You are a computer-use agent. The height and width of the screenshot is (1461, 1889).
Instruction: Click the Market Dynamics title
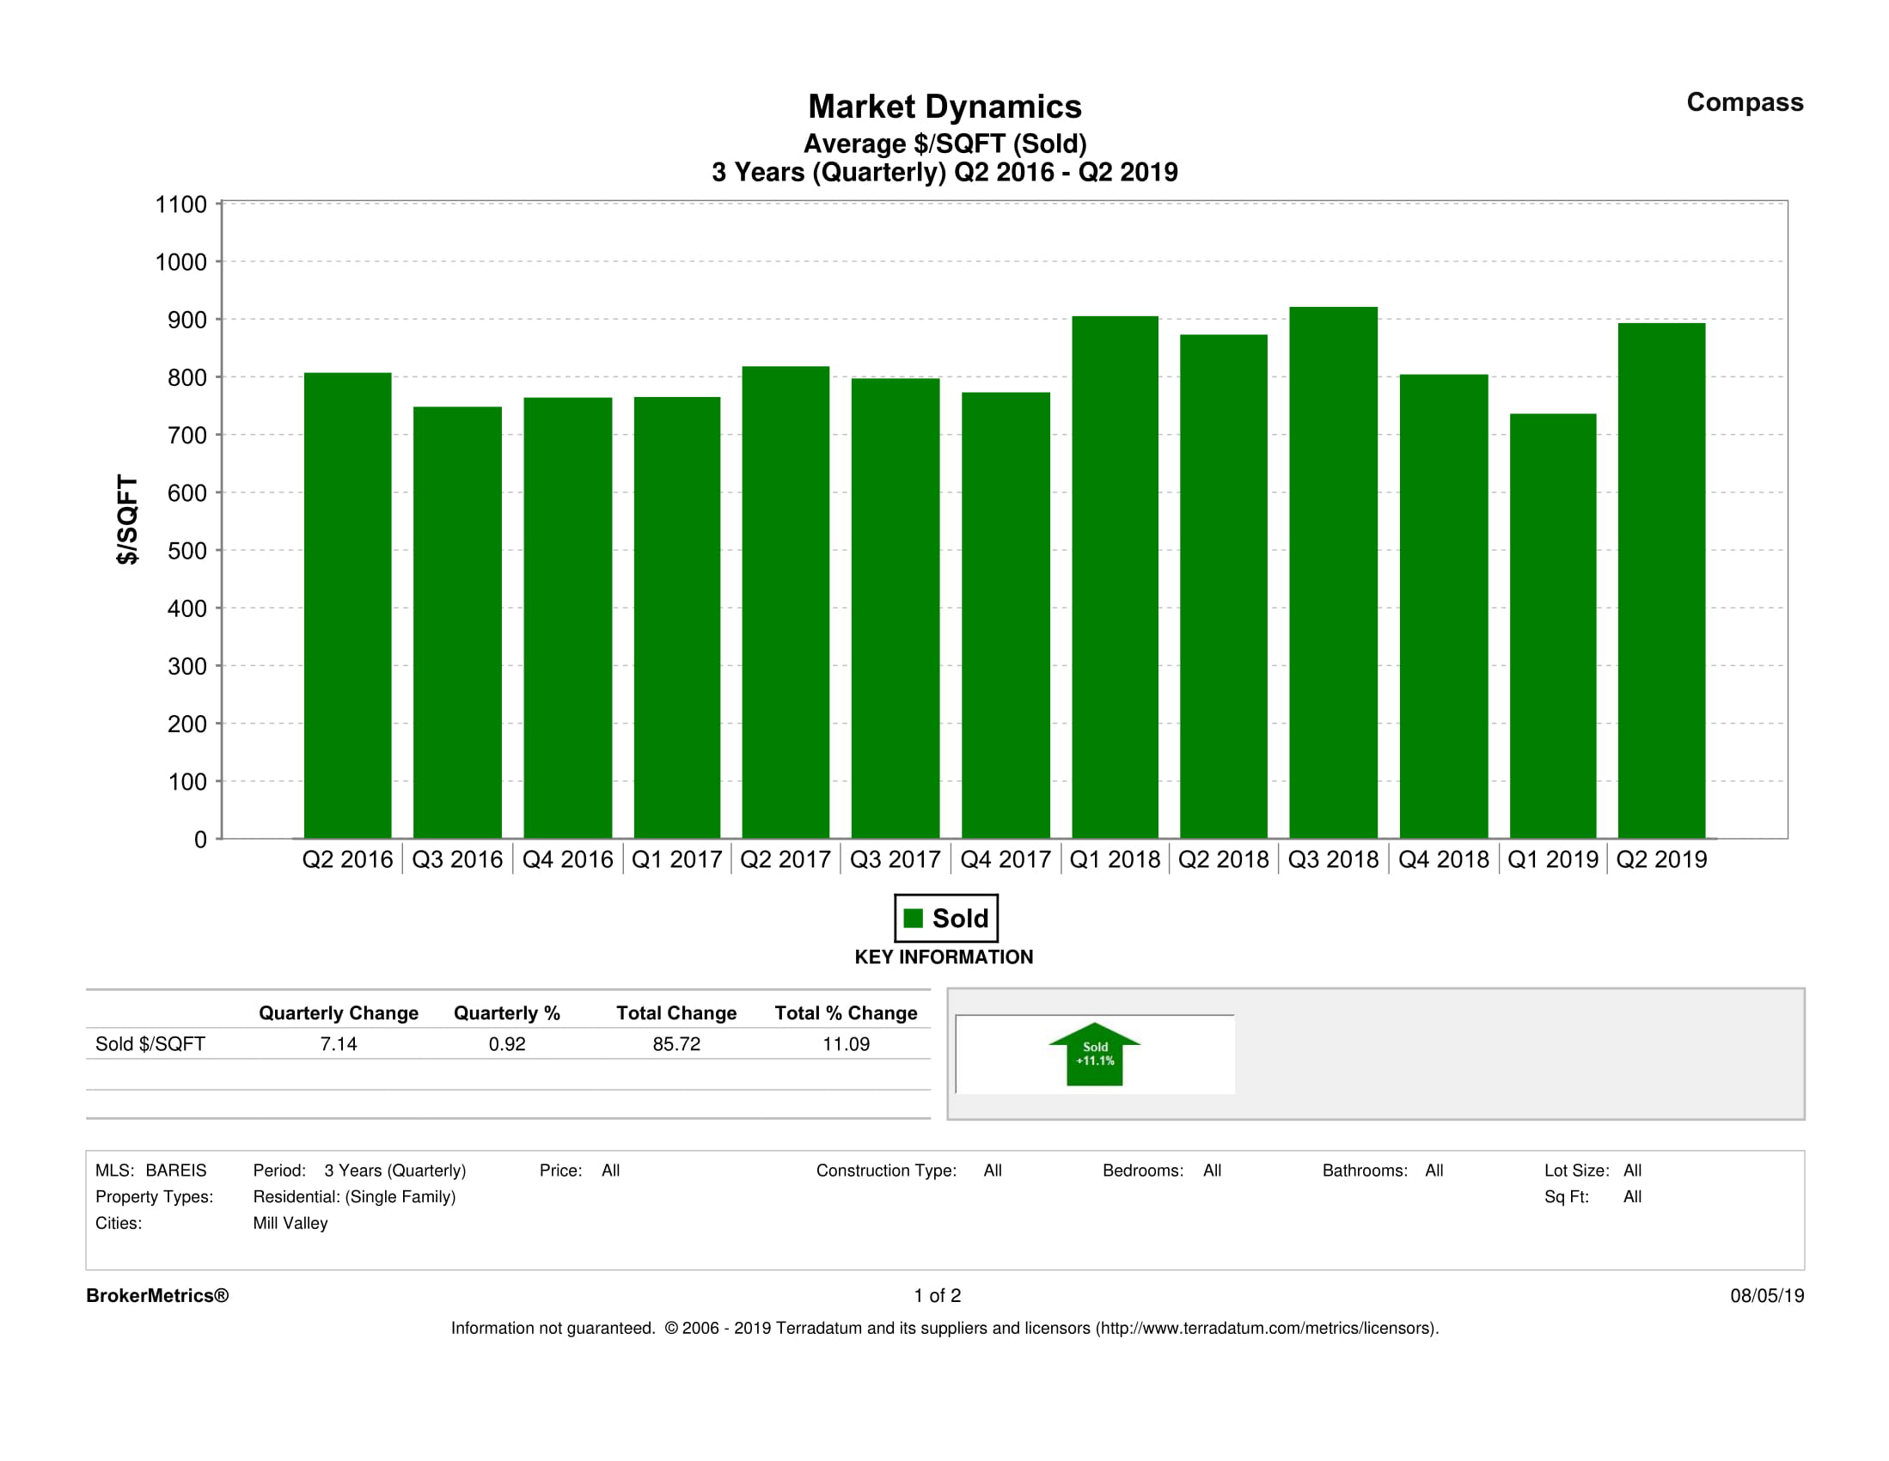(944, 107)
